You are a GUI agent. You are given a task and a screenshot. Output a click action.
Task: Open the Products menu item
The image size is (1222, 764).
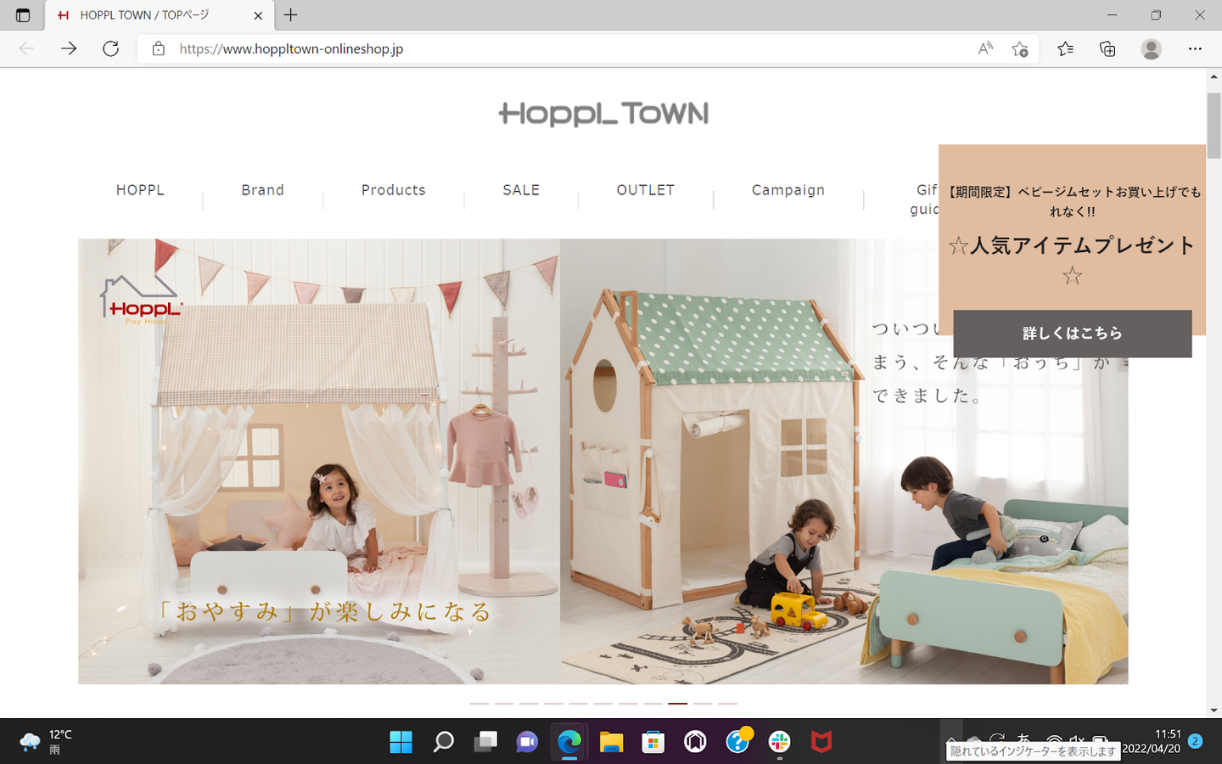tap(394, 190)
